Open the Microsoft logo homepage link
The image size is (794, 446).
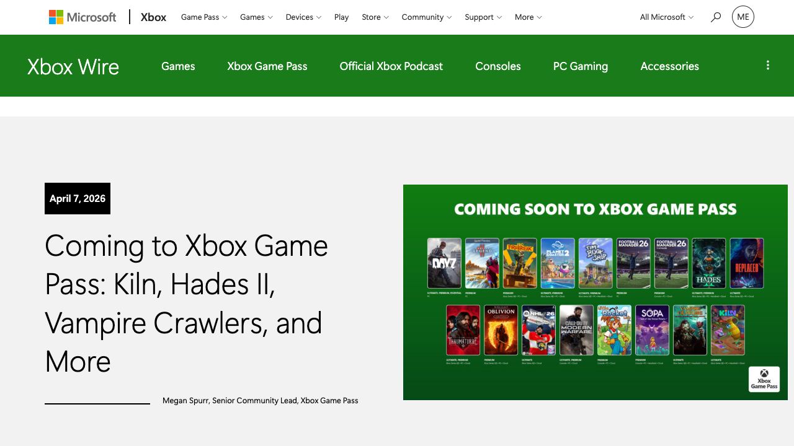(83, 17)
